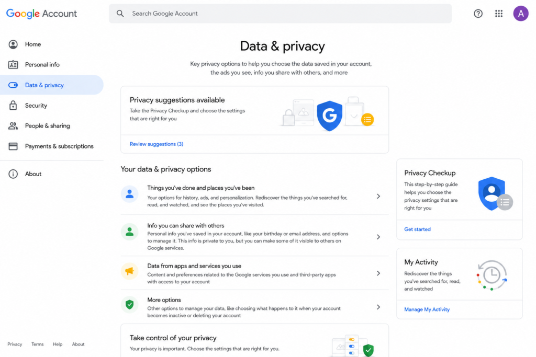Focus the Search Google Account field

281,14
